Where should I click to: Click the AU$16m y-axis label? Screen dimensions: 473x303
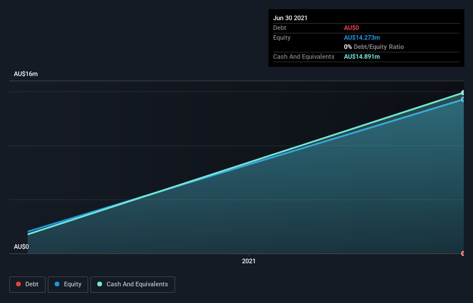click(x=26, y=74)
